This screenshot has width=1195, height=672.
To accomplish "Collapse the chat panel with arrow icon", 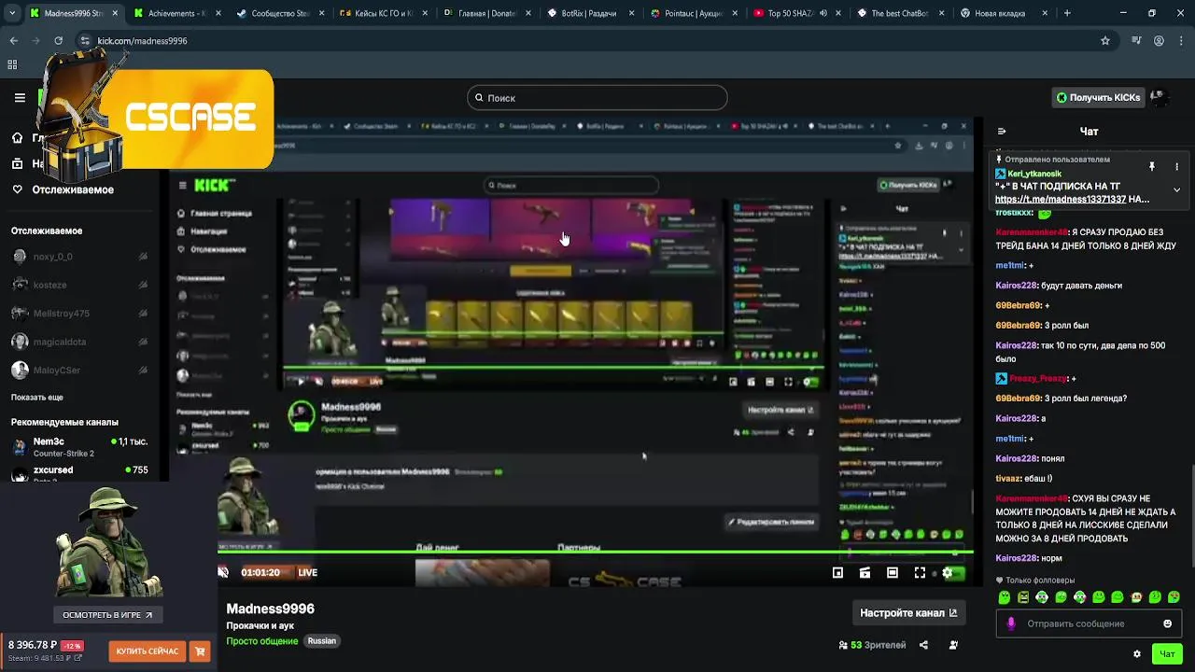I will coord(1002,132).
